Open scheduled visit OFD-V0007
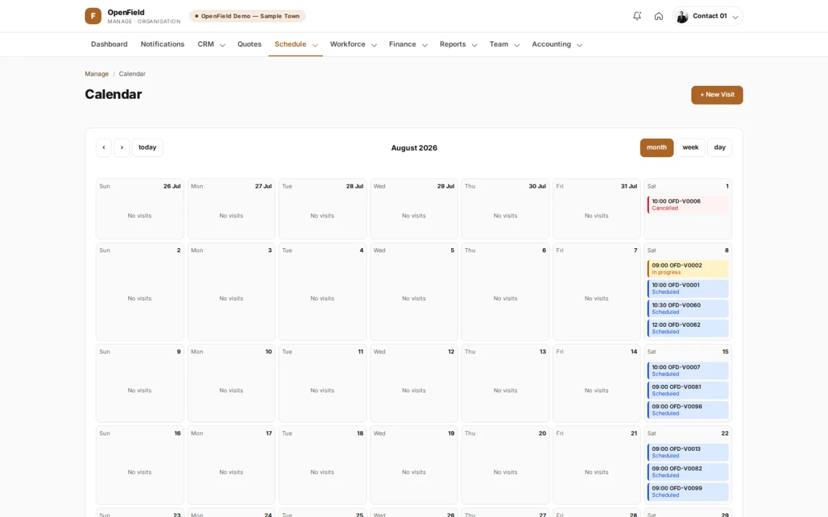 click(x=688, y=370)
